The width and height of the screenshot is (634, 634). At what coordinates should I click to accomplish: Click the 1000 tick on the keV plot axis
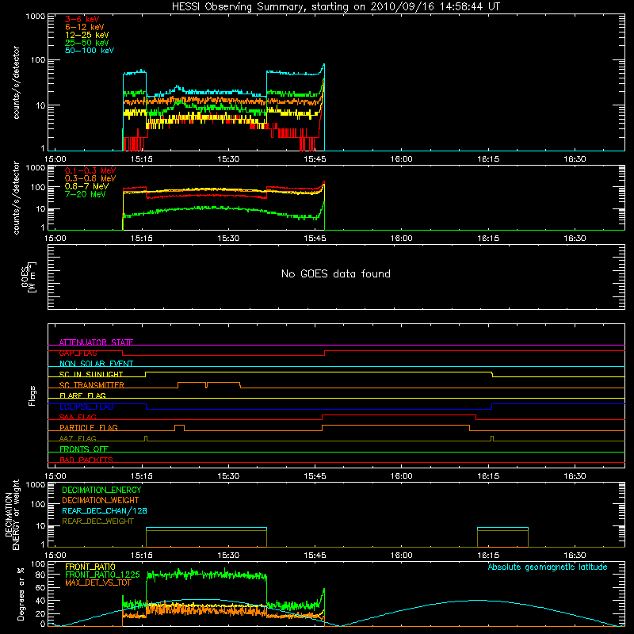point(36,17)
